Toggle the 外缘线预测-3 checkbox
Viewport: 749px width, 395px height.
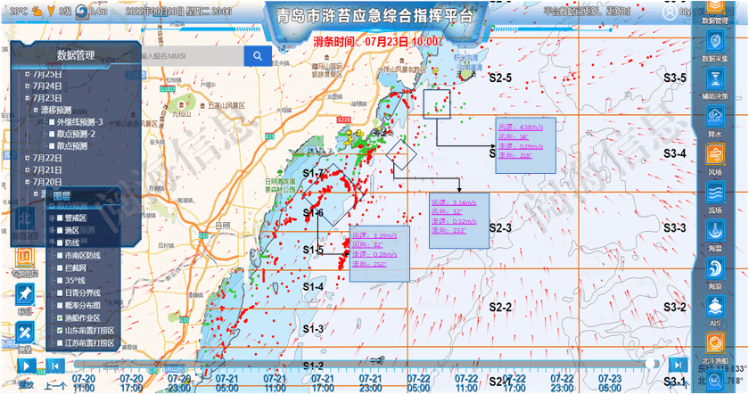[52, 121]
